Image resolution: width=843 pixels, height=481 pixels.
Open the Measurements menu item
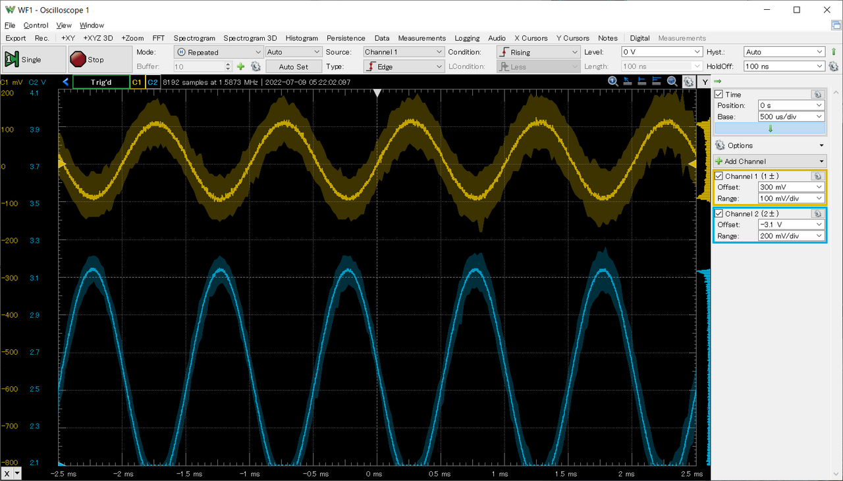coord(421,38)
